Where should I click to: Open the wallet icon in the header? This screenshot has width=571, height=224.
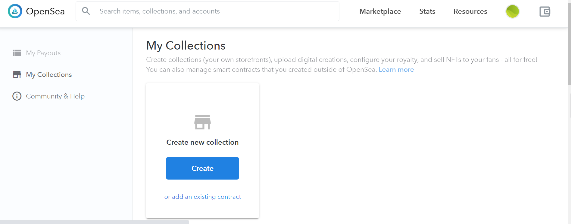544,11
